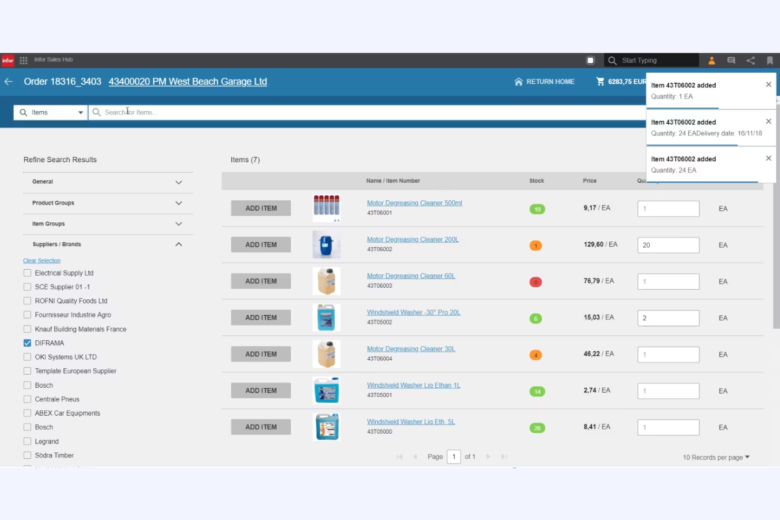Click the Infor logo icon
The image size is (780, 520).
[7, 61]
